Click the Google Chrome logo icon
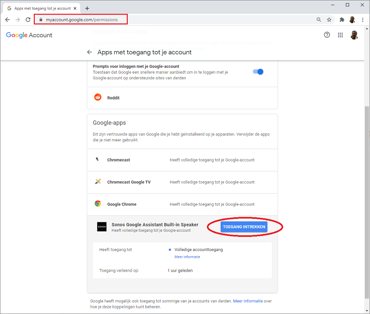The height and width of the screenshot is (314, 370). [98, 203]
